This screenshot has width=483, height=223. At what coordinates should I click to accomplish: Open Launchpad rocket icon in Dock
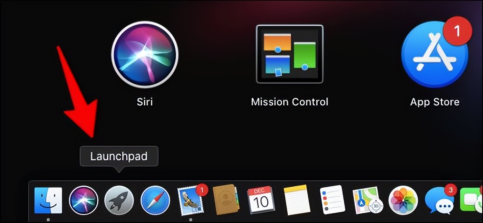click(x=119, y=200)
